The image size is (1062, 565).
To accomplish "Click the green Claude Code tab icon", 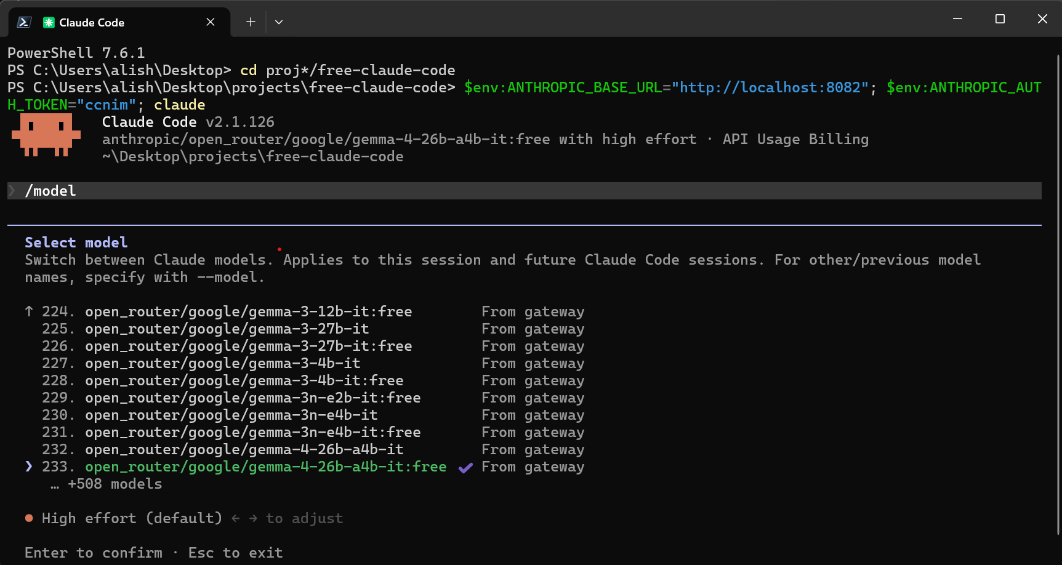I will click(x=49, y=22).
